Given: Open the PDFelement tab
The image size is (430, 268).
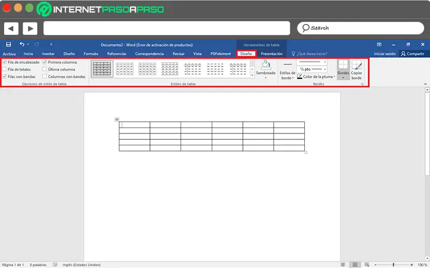Looking at the screenshot, I should tap(220, 54).
